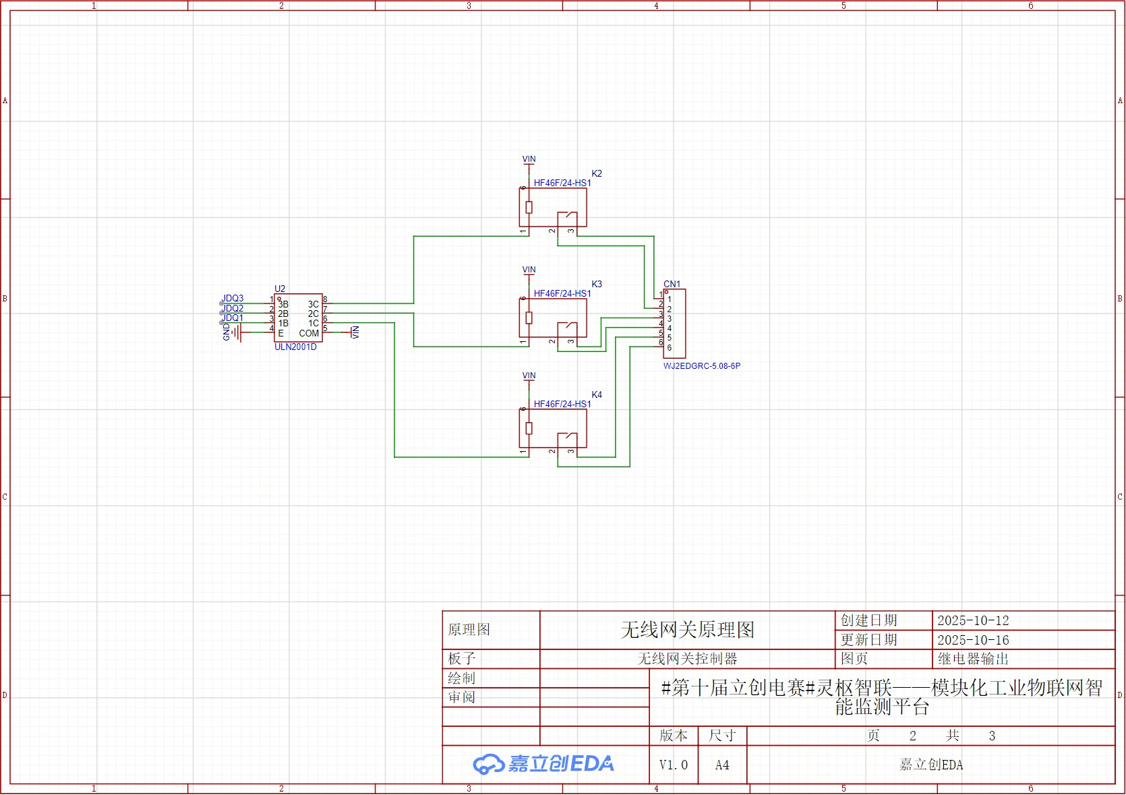
Task: Click the 无线网关控制器 board name field
Action: [687, 659]
